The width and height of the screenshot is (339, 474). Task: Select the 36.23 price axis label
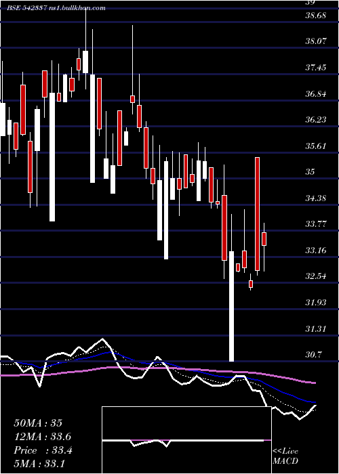coord(316,120)
